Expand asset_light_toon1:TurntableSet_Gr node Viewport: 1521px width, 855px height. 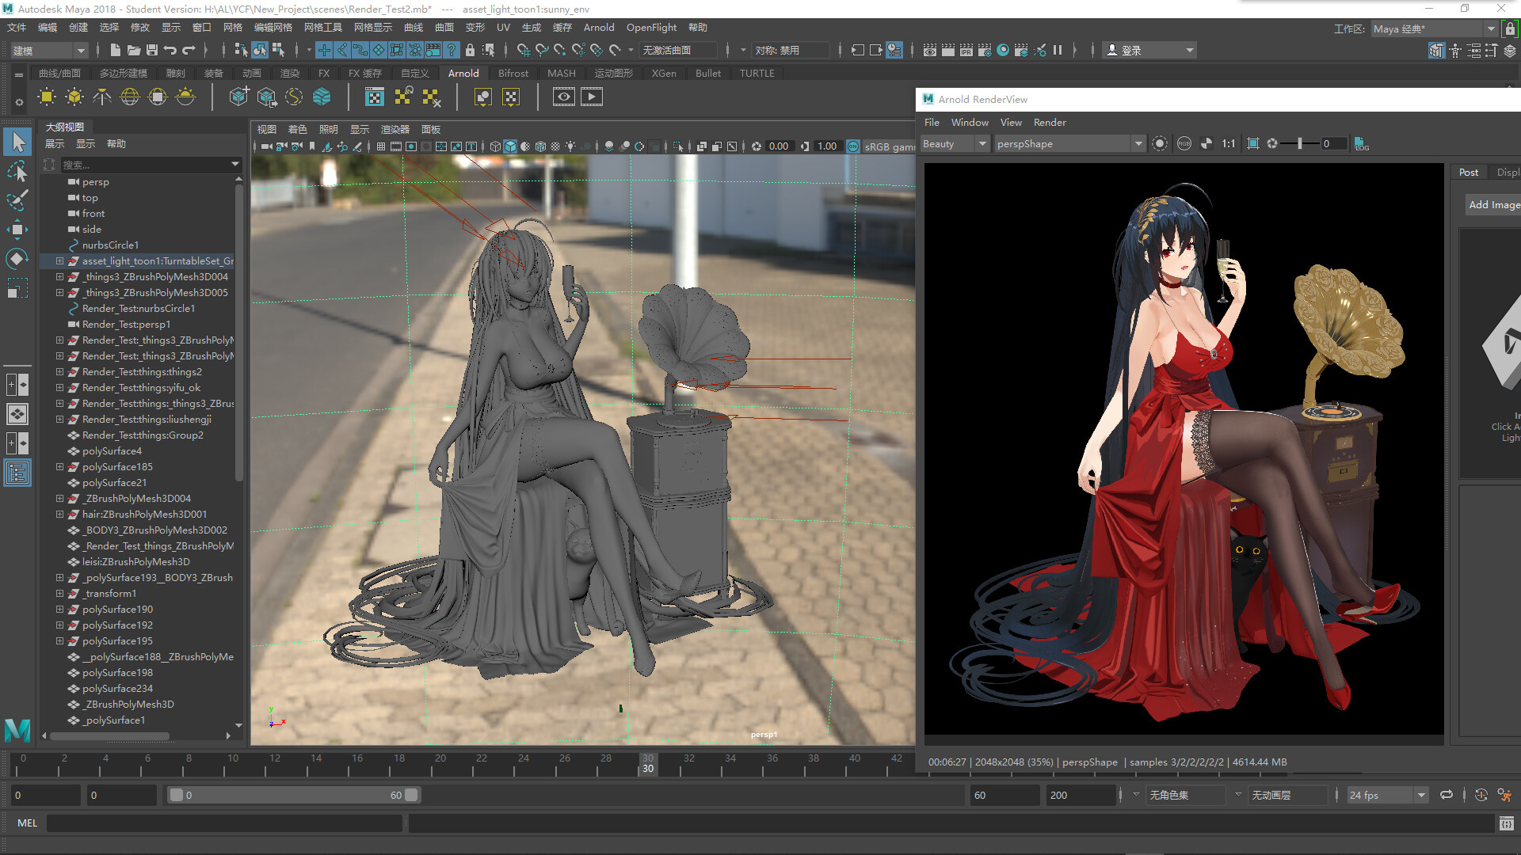pyautogui.click(x=59, y=260)
